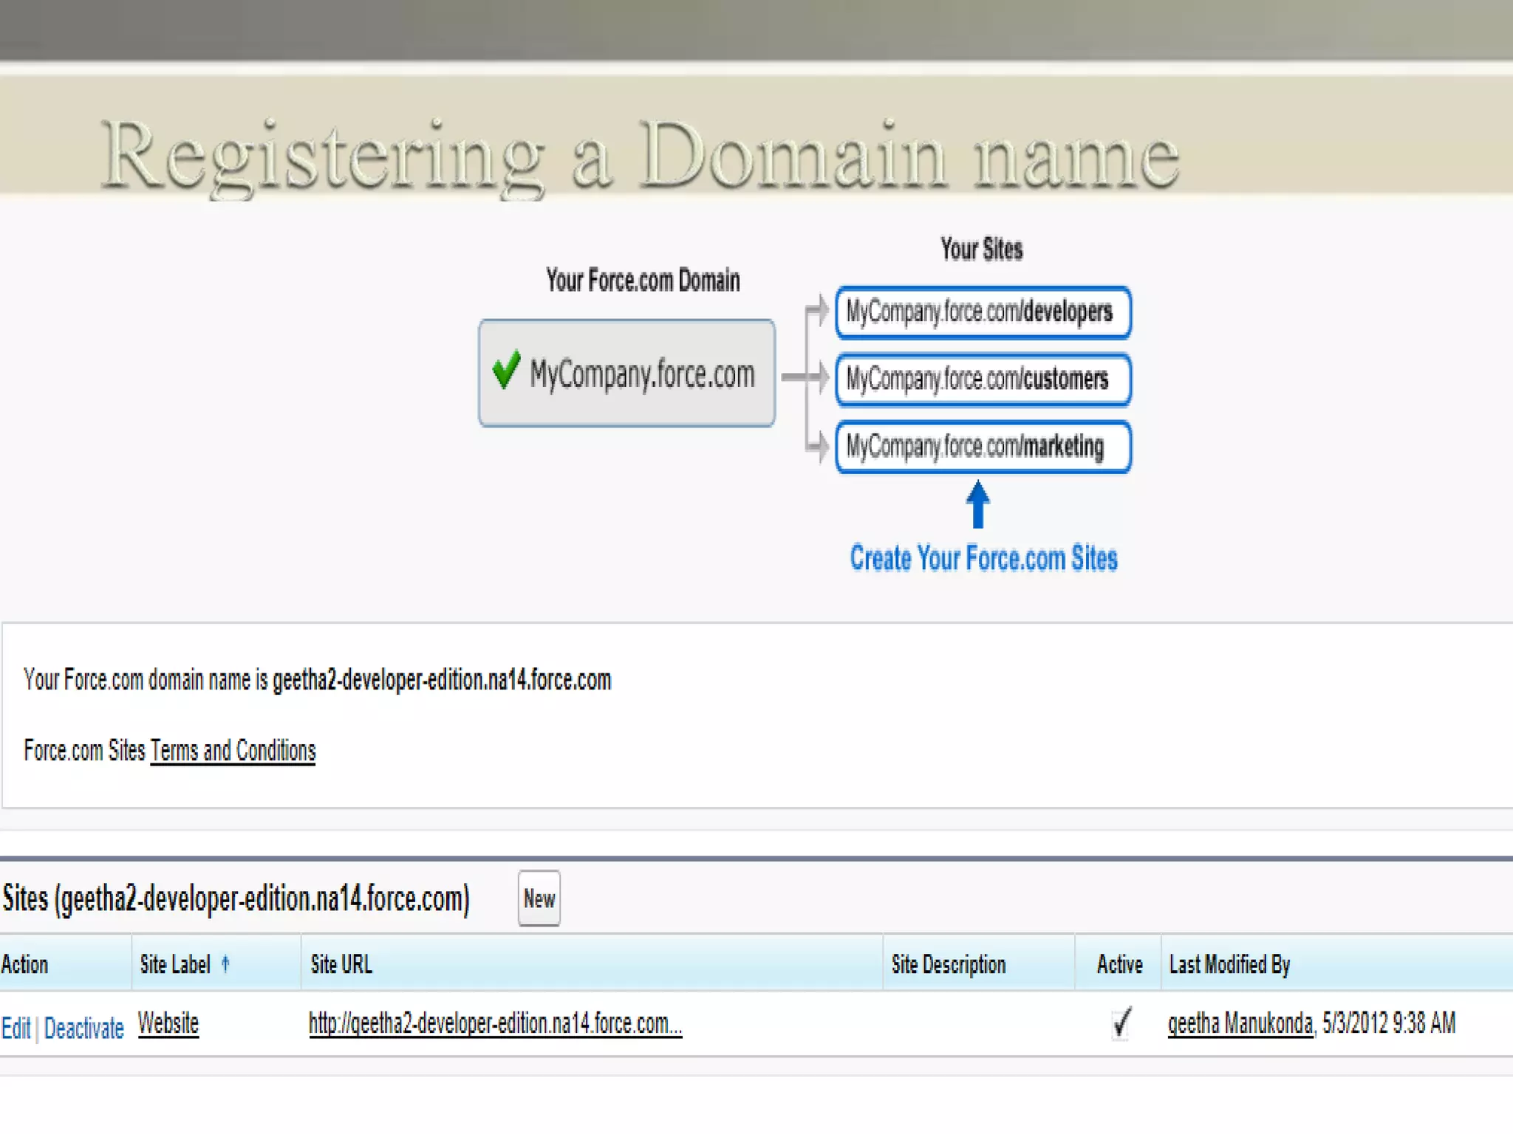
Task: Open the geetha Manukonda user link
Action: pyautogui.click(x=1240, y=1023)
